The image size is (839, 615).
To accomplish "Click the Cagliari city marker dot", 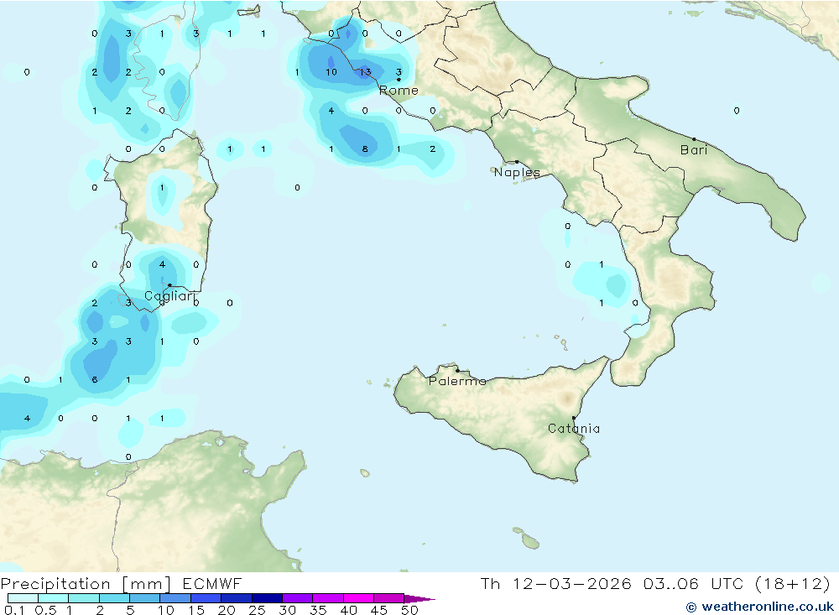I will [x=169, y=285].
